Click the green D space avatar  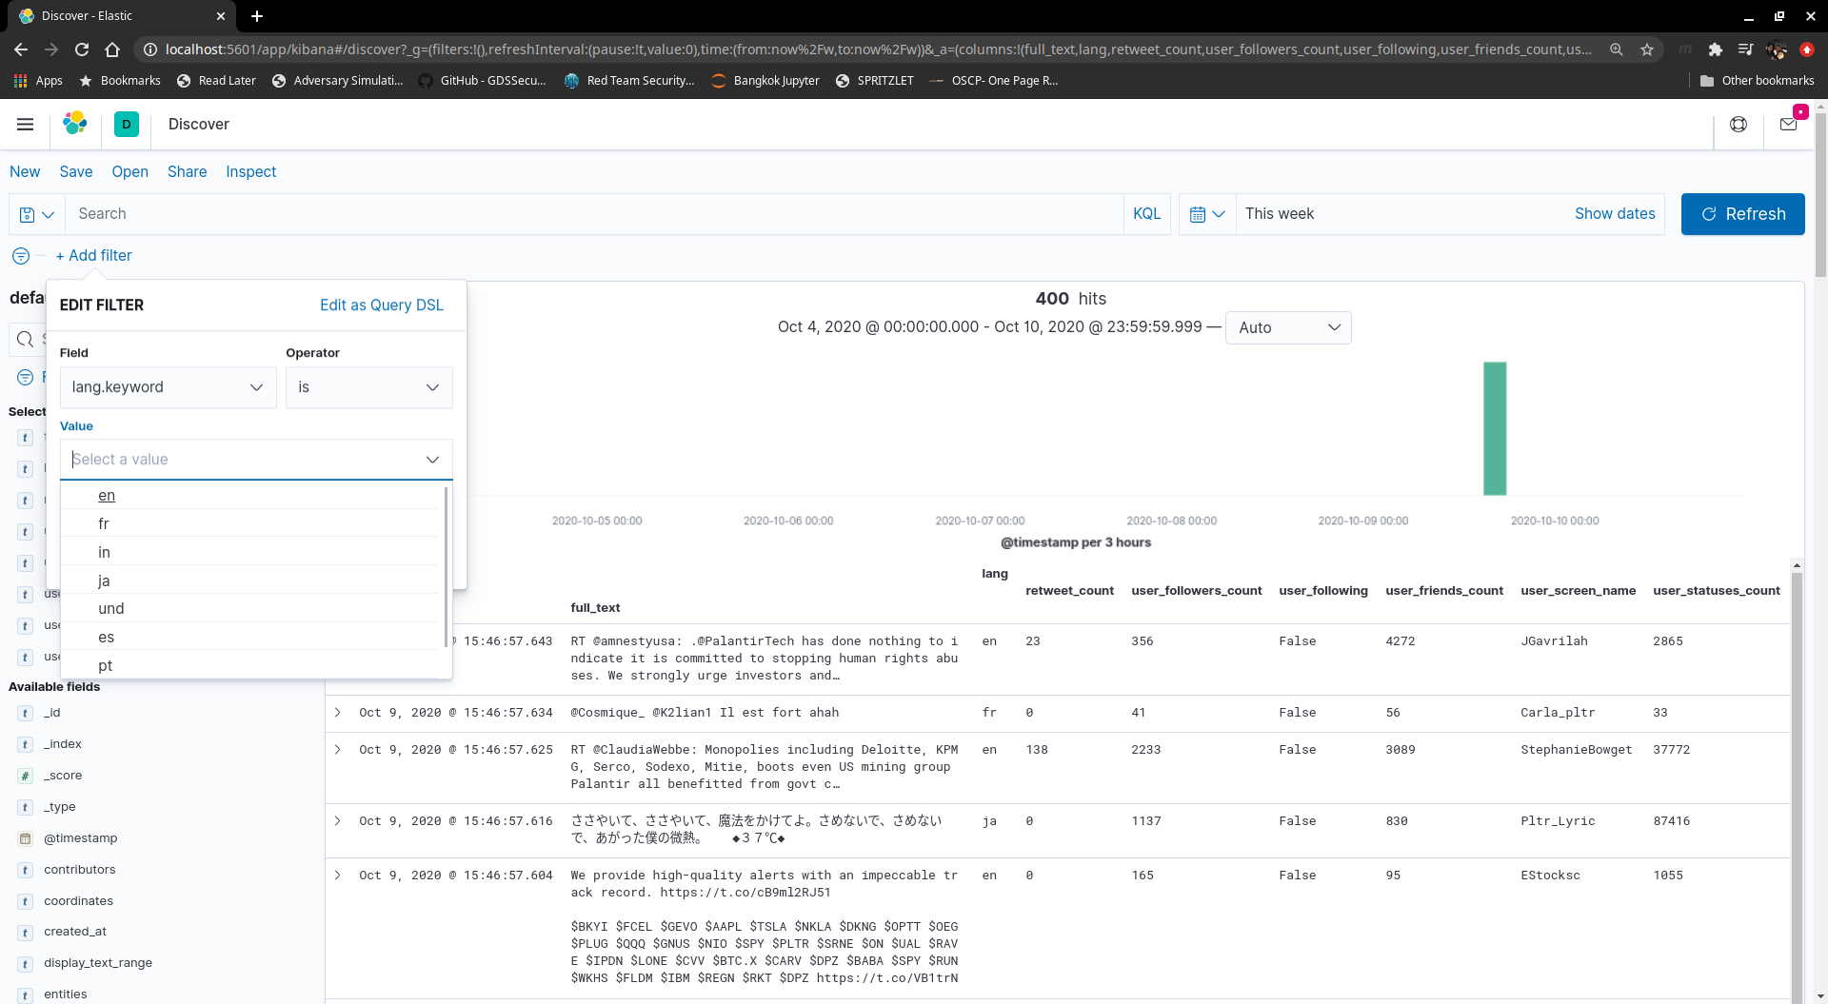tap(126, 124)
